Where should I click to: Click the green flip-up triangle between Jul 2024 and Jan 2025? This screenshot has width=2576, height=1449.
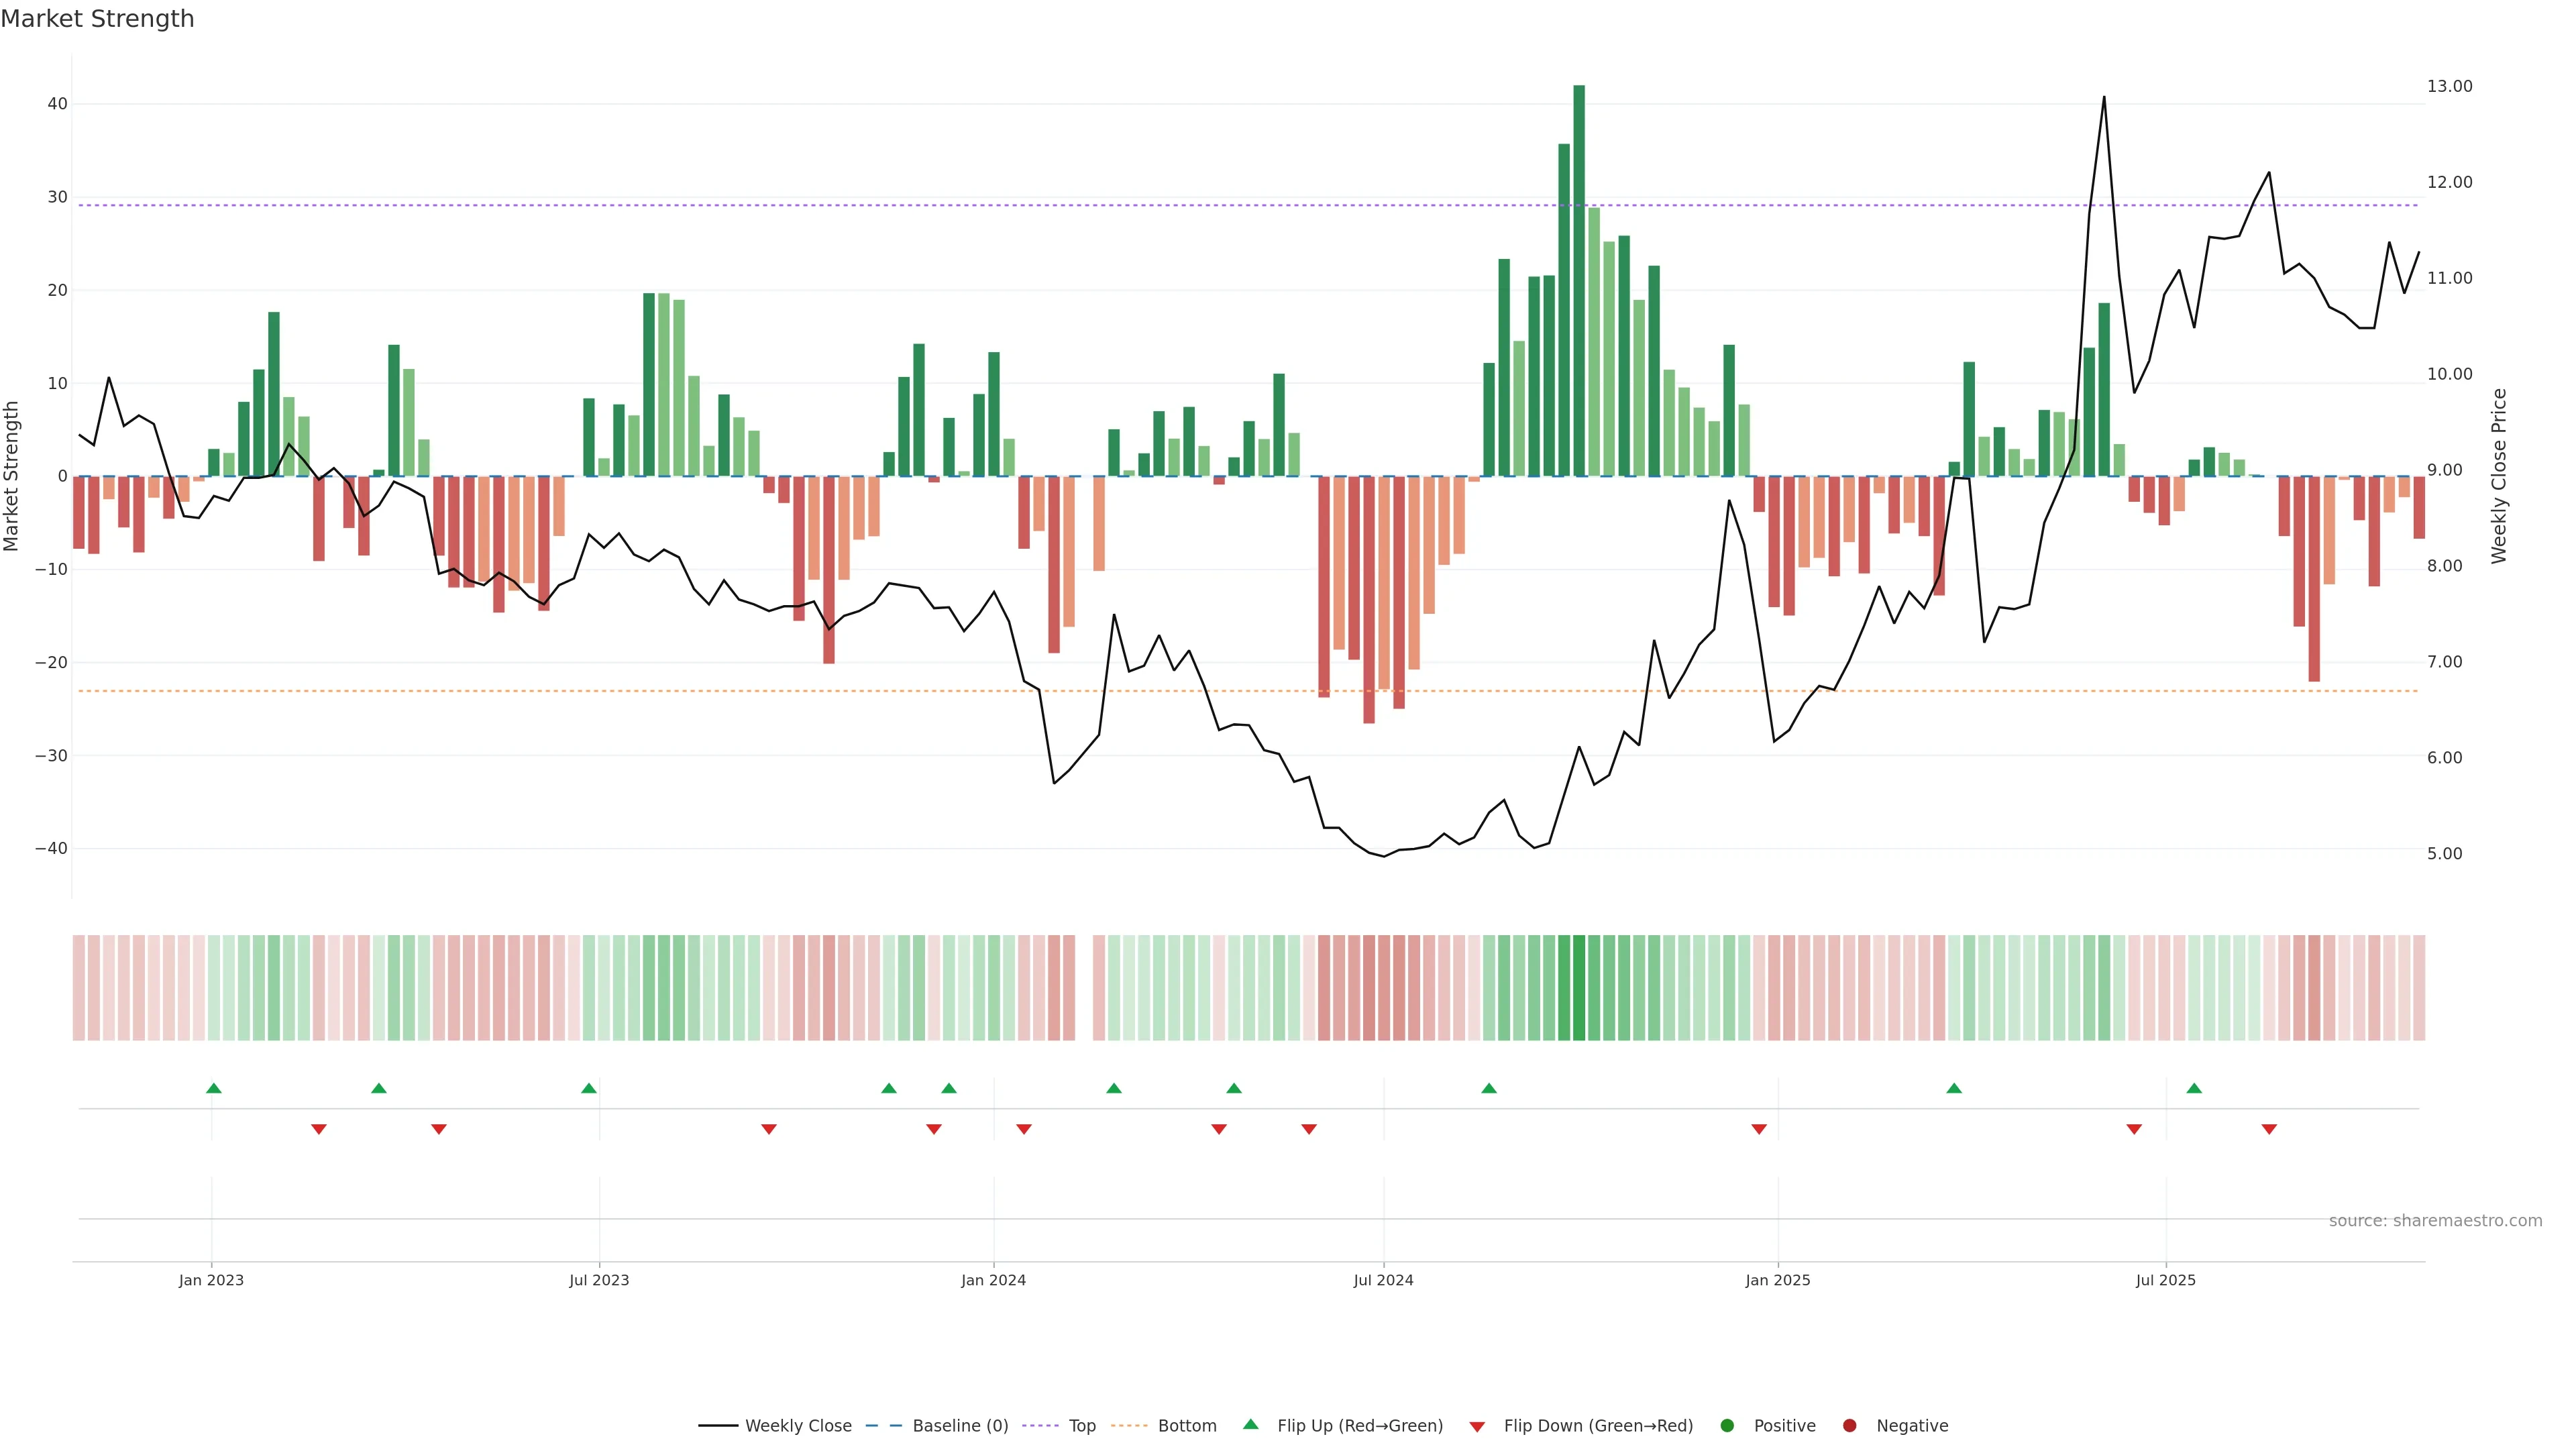(1489, 1088)
